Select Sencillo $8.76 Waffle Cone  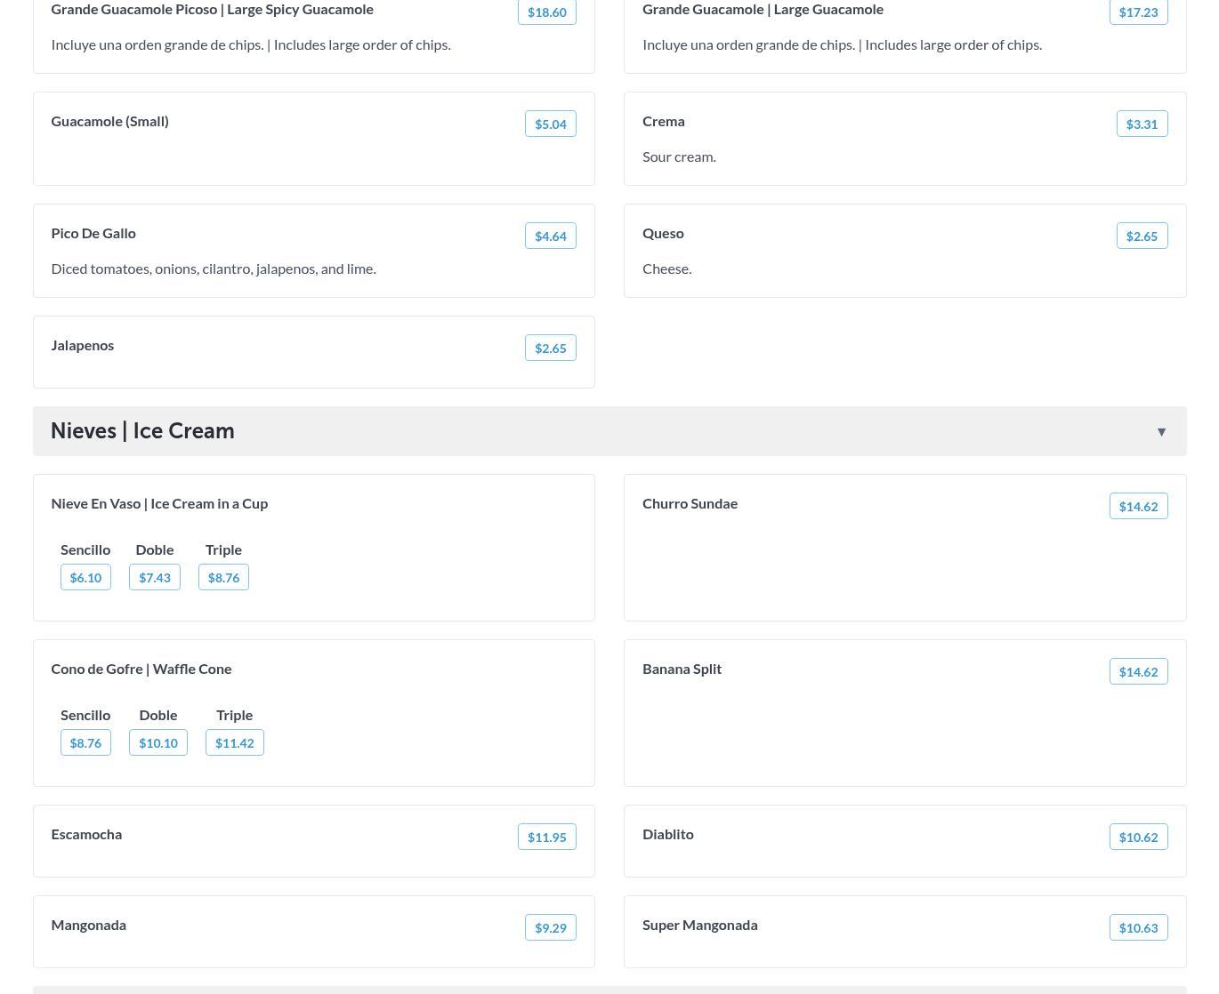pyautogui.click(x=85, y=743)
